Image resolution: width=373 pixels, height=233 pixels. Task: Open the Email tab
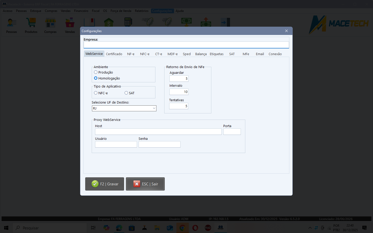(x=260, y=54)
